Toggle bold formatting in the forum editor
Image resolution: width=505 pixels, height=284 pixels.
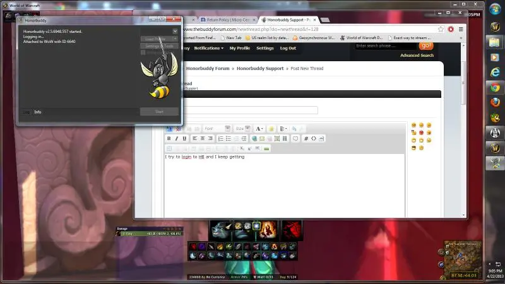169,138
